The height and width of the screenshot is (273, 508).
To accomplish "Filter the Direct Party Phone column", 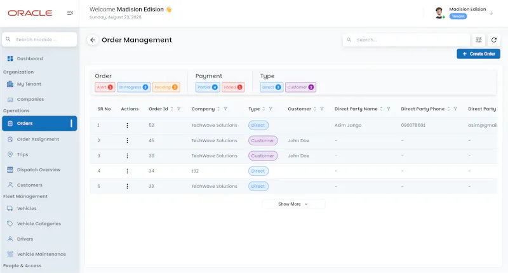I will (x=455, y=109).
